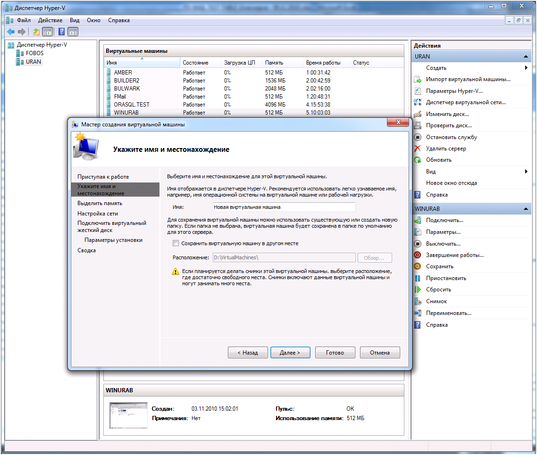Click the green Сбросить reset icon
537x455 pixels.
[x=418, y=290]
